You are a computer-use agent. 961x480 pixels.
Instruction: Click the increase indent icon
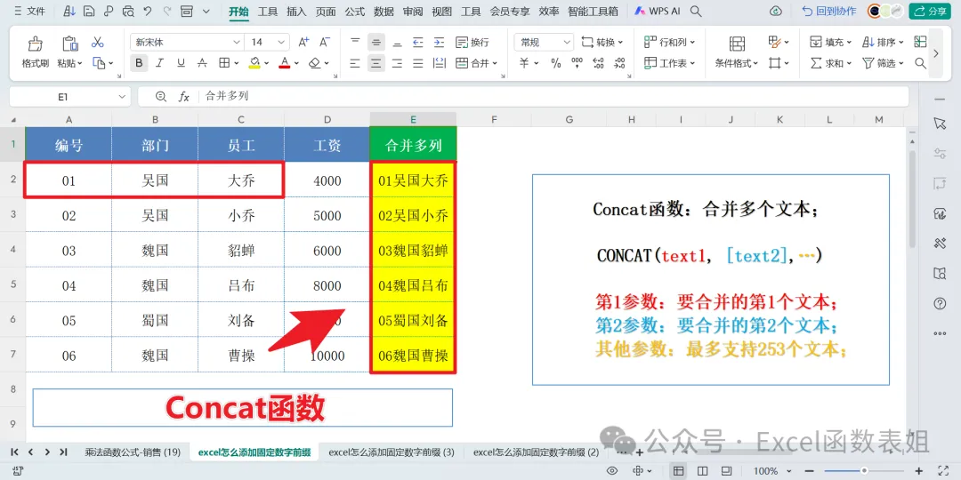(x=439, y=43)
